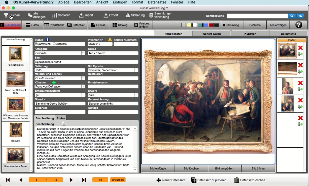
Task: Expand the Kategorie dropdown
Action: click(x=83, y=53)
